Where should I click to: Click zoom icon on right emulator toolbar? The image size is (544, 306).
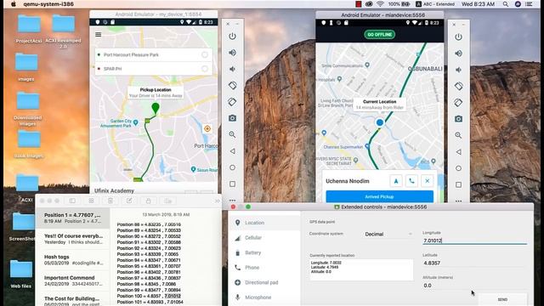coord(458,135)
